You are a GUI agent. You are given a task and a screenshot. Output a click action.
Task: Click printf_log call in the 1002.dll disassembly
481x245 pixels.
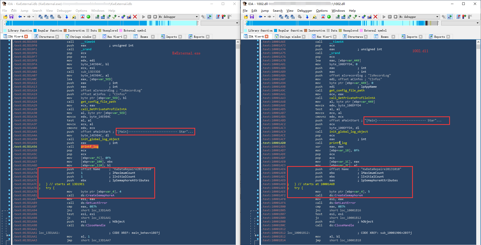338,143
